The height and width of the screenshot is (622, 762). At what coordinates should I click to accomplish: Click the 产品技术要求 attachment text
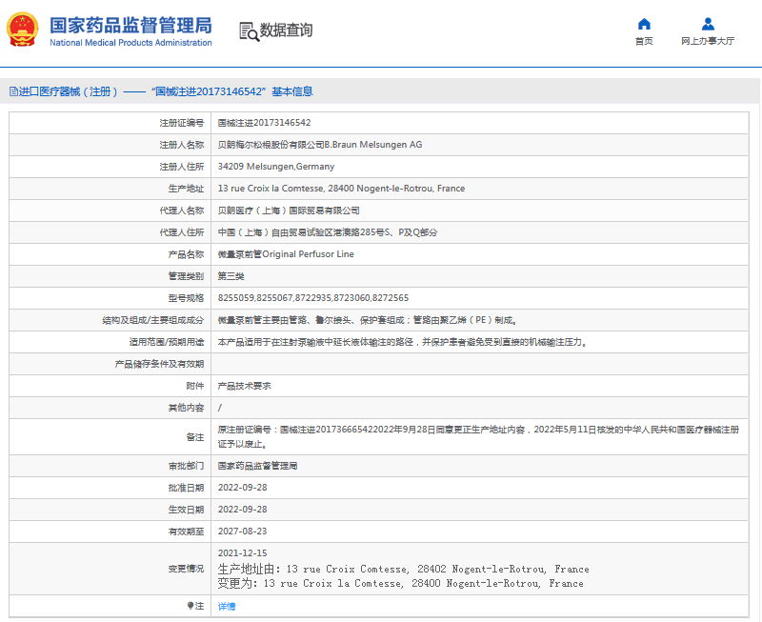click(x=245, y=386)
